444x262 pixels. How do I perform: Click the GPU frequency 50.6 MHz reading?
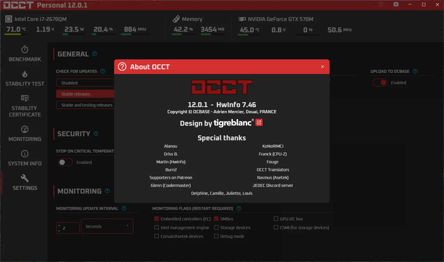pos(339,30)
